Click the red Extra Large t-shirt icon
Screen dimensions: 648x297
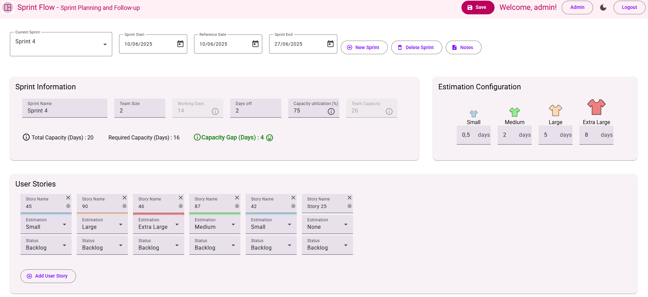[596, 107]
